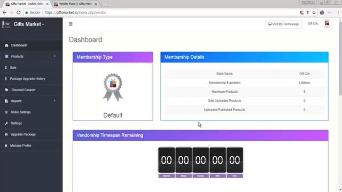Reload the page with the refresh icon
The height and width of the screenshot is (192, 342).
(19, 13)
